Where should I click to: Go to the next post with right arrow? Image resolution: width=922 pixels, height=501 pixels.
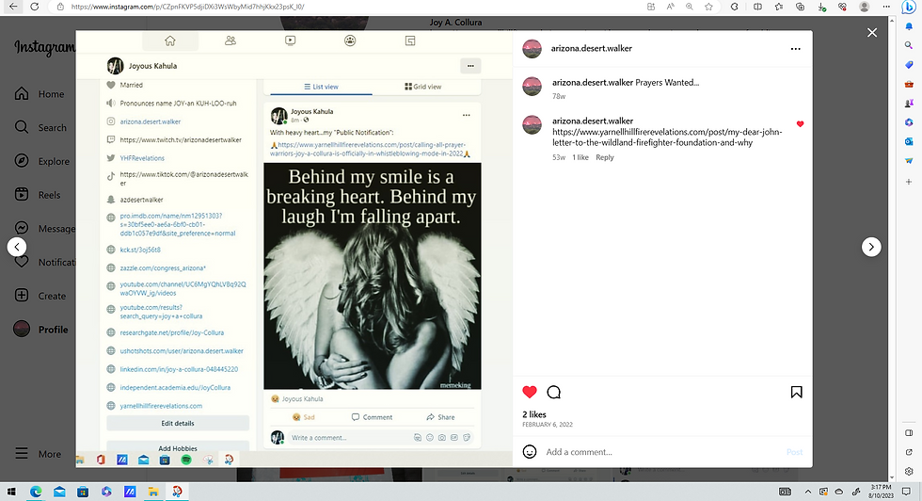[871, 247]
